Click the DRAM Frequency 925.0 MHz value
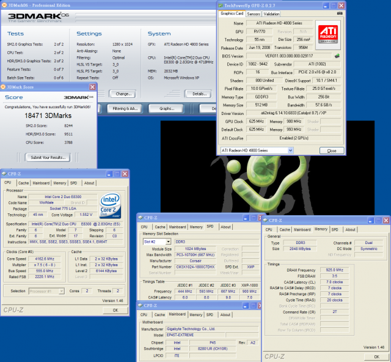This screenshot has height=362, width=391. pos(334,270)
